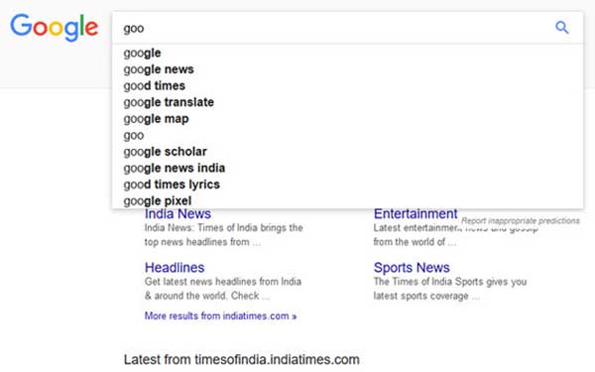This screenshot has height=372, width=595.
Task: Click 'Report inappropriate predictions' link
Action: click(x=521, y=221)
